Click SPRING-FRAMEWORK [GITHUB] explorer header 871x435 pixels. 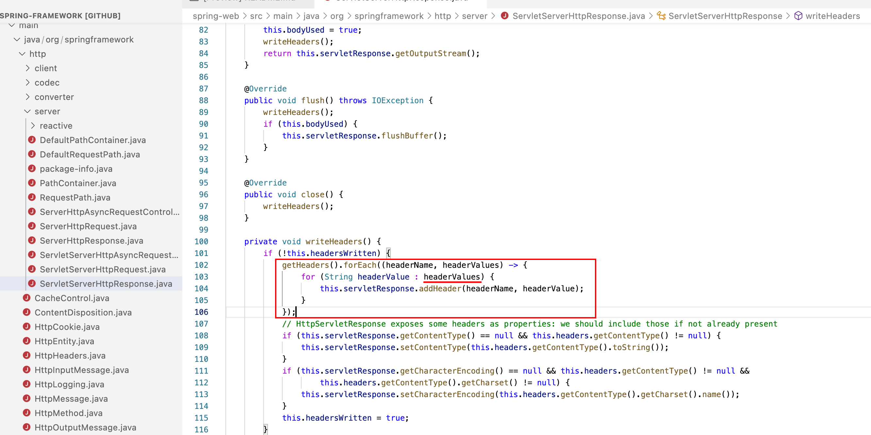pos(60,16)
